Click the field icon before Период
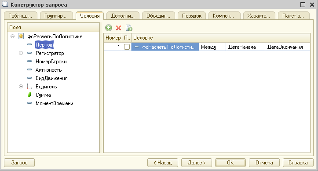The image size is (318, 171). (29, 44)
